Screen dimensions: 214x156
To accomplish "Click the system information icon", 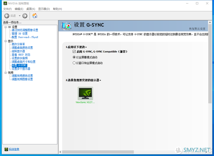I will click(6, 149).
